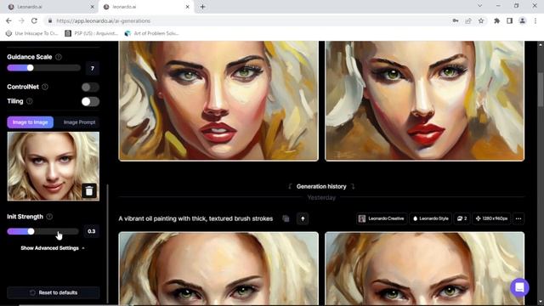The width and height of the screenshot is (544, 306).
Task: Open the uploaded blonde woman reference photo
Action: (x=53, y=167)
